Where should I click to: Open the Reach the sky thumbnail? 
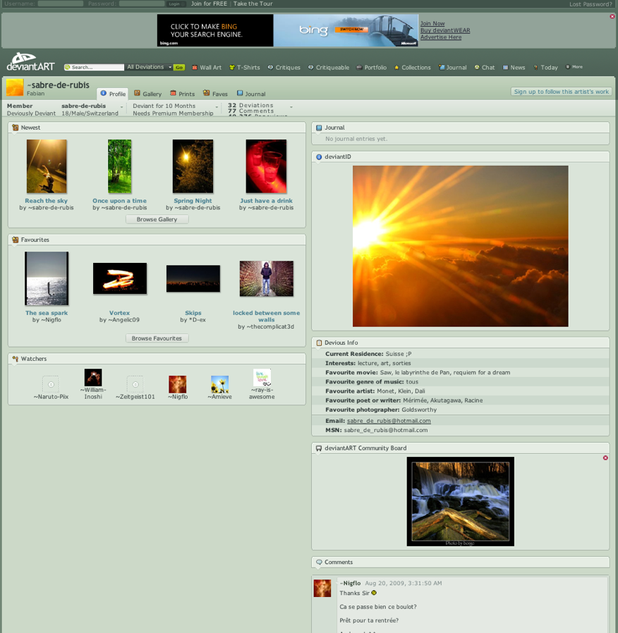tap(47, 166)
